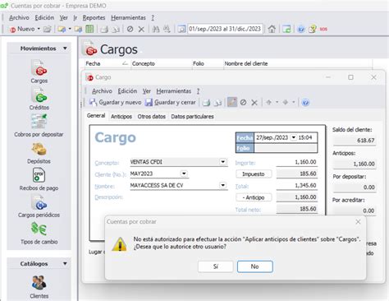Screen dimensions: 389x301
Task: Open the Fecha date picker dropdown
Action: 293,137
